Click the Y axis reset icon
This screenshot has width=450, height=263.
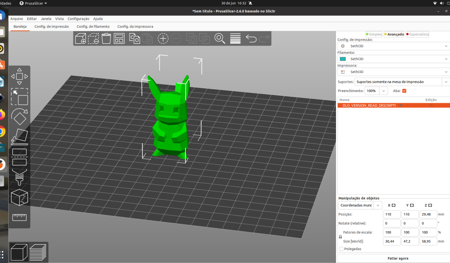412,205
